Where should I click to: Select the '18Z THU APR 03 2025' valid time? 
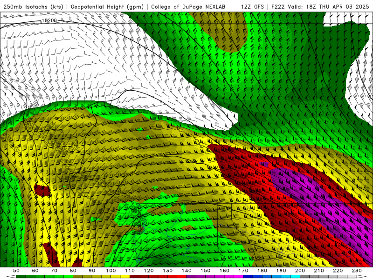[338, 7]
